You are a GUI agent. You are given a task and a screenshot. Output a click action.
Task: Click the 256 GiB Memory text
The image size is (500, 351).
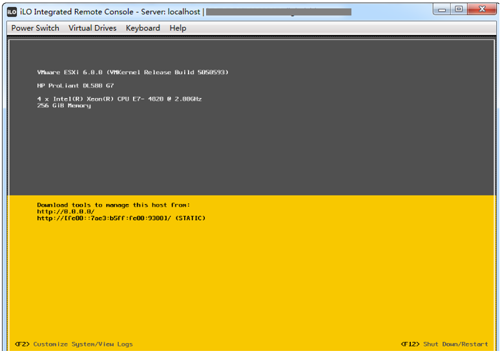click(x=64, y=105)
